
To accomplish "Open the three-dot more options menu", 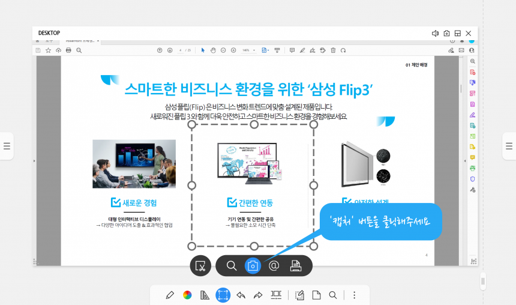I will point(354,295).
